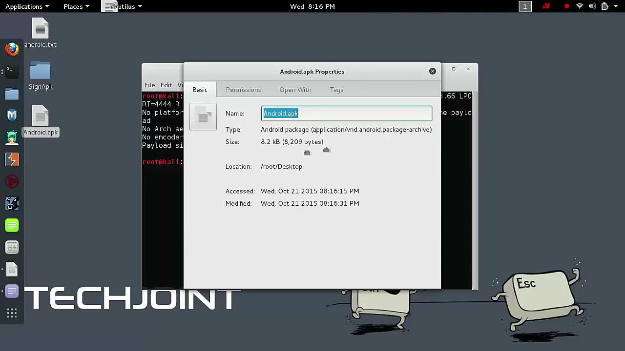Image resolution: width=625 pixels, height=351 pixels.
Task: Click the second root@kali prompt in terminal
Action: pyautogui.click(x=162, y=162)
